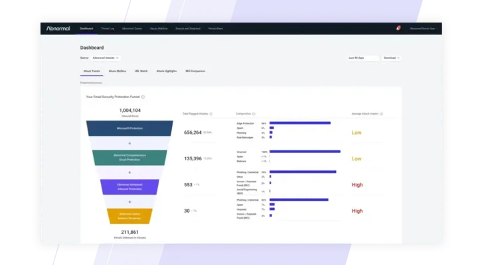Viewport: 478px width, 265px height.
Task: Open the user account menu
Action: pos(424,28)
